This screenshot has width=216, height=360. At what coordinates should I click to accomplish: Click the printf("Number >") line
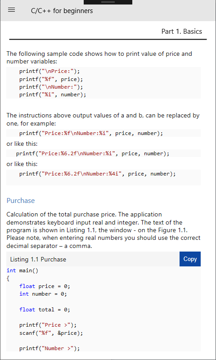49,348
